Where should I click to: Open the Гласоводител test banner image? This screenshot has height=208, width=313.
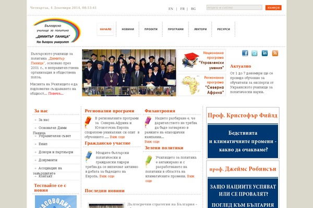56,202
